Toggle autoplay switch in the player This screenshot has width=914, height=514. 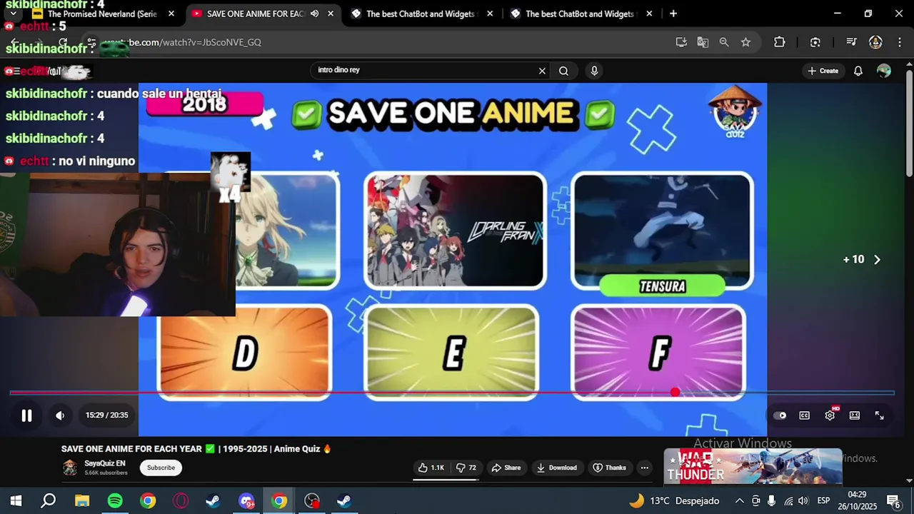(x=780, y=415)
